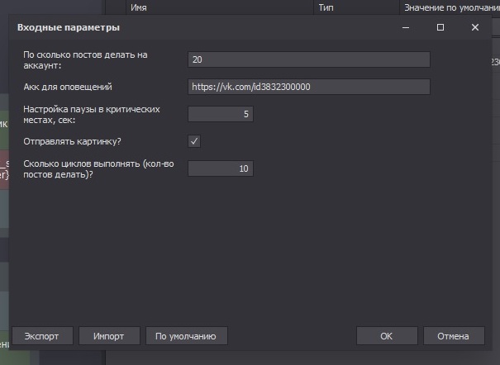Click the По умолчанию button
This screenshot has width=500, height=365.
coord(187,336)
